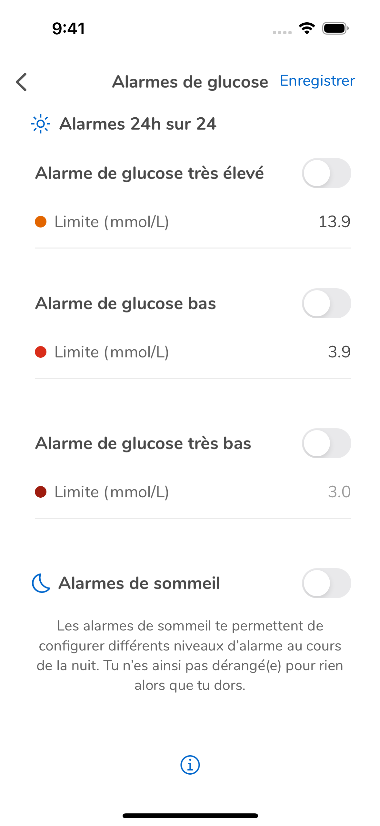
Task: Edit the 13.9 limit value
Action: tap(334, 222)
